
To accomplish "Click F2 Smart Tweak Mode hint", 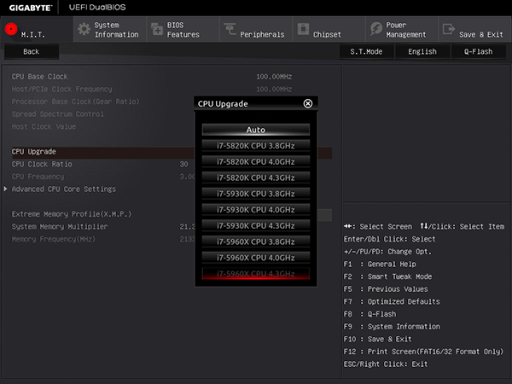I will pyautogui.click(x=387, y=276).
